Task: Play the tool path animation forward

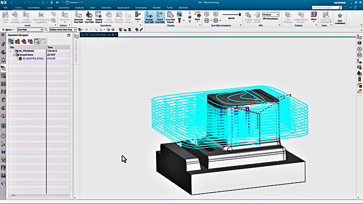Action: (x=216, y=14)
